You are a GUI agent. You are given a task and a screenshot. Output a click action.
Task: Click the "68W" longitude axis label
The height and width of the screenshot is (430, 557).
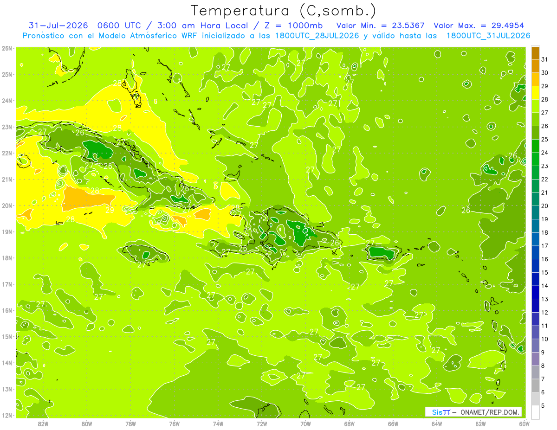point(349,424)
